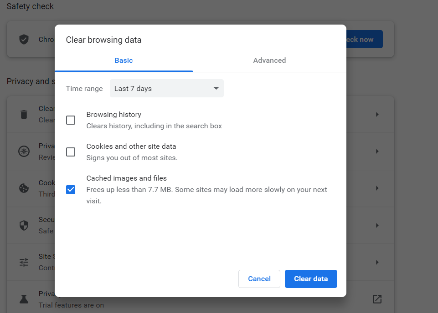The image size is (438, 313).
Task: Expand the Site Settings row
Action: 377,262
